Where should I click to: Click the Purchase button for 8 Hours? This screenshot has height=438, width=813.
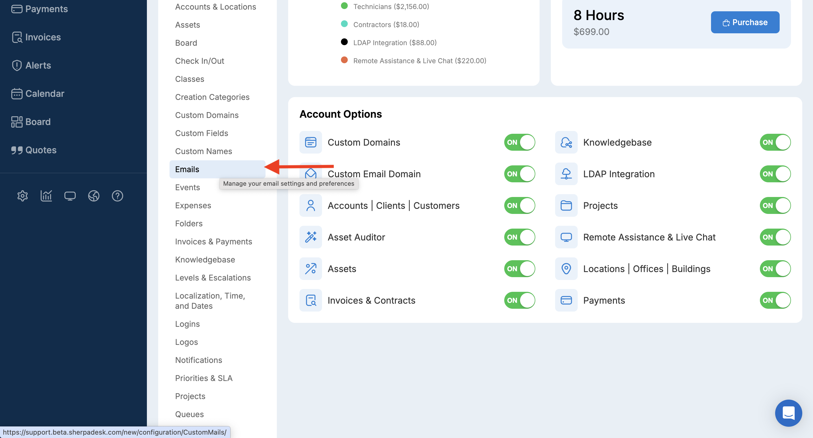click(x=745, y=22)
